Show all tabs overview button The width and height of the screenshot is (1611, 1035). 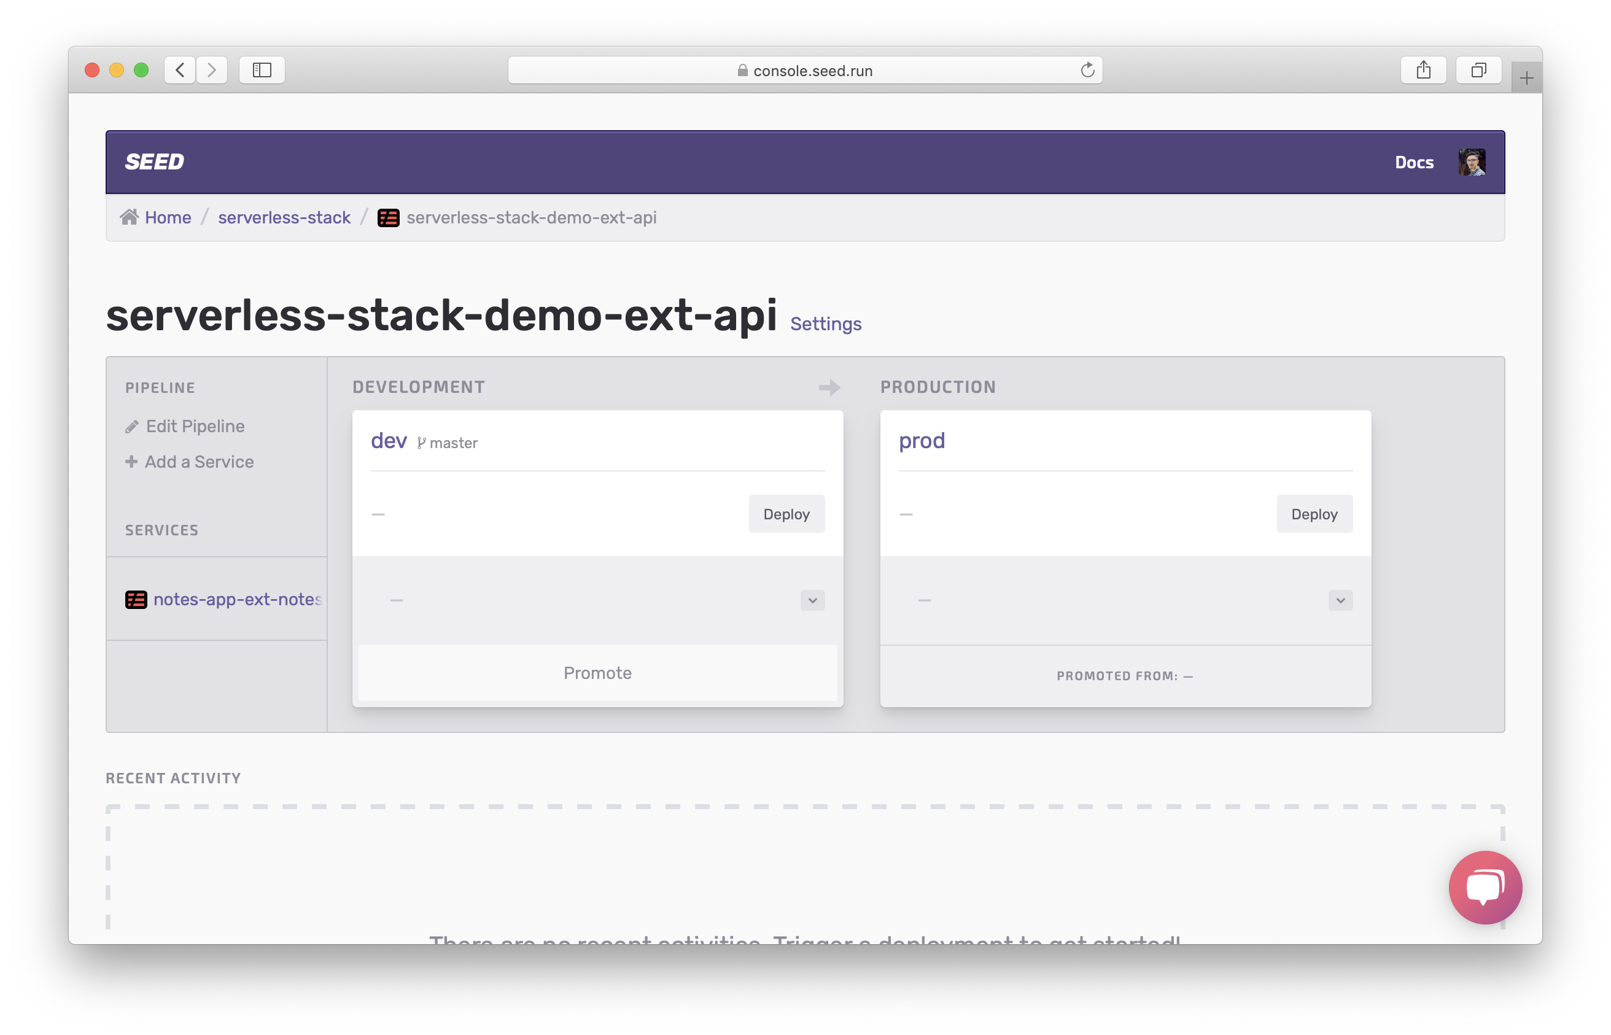pyautogui.click(x=1478, y=70)
